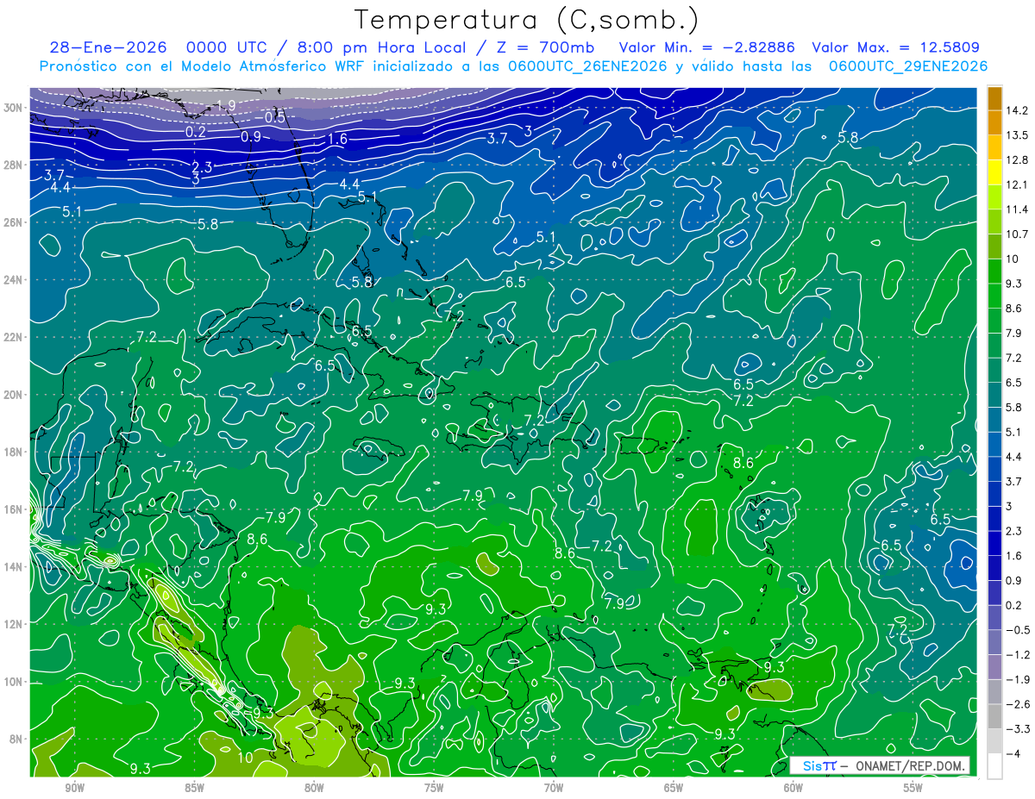Image resolution: width=1035 pixels, height=799 pixels.
Task: Click the '75W' longitude axis label
Action: (434, 788)
